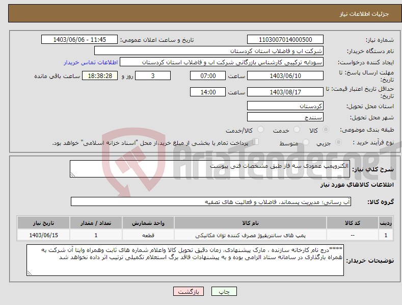Select the متوسط purchase type radio

tap(306, 142)
